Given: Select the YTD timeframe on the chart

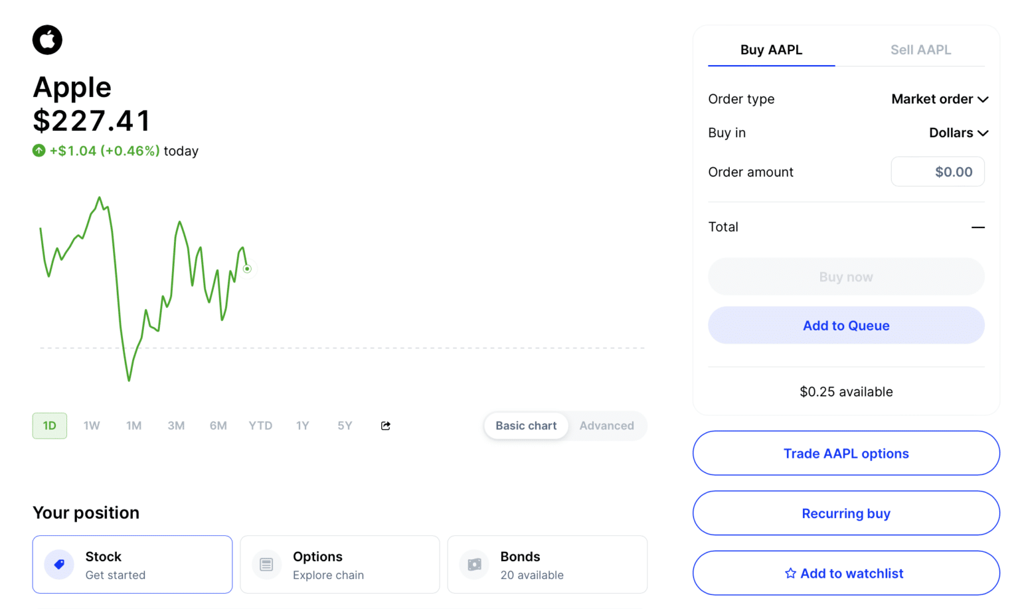Looking at the screenshot, I should click(260, 425).
